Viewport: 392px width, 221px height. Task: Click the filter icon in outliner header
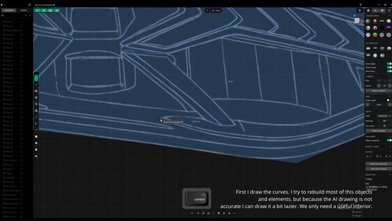click(26, 15)
